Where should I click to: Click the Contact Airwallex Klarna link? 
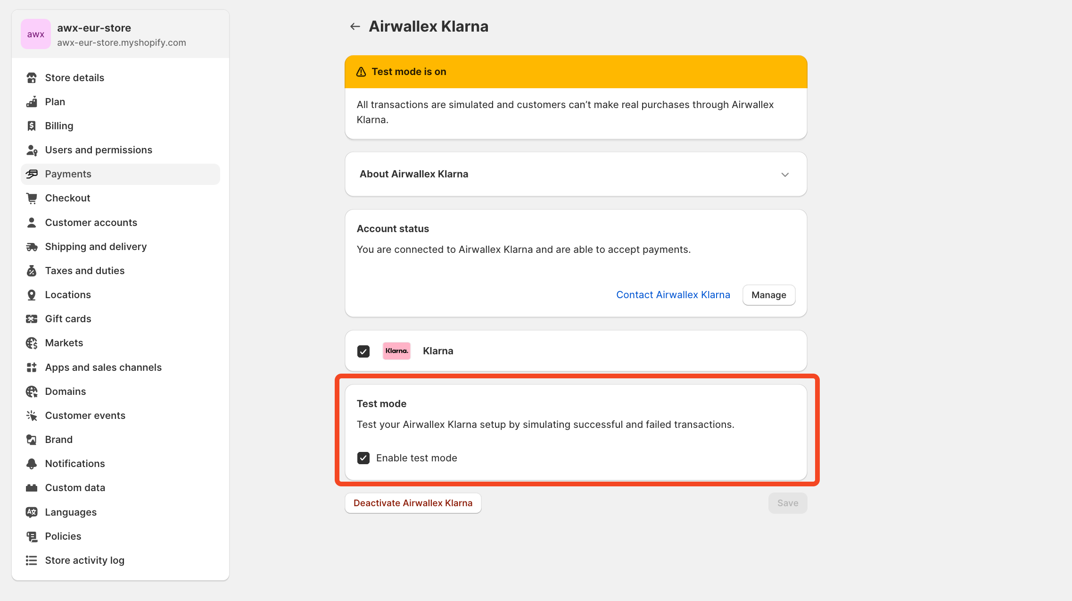[673, 294]
